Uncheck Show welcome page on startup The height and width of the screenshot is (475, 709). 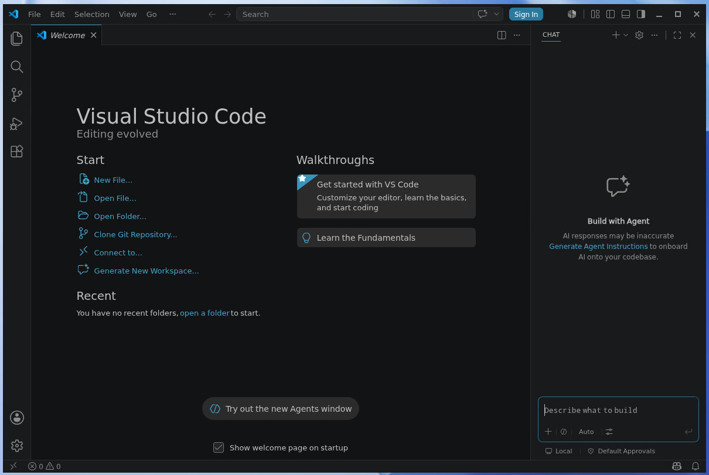click(x=219, y=447)
